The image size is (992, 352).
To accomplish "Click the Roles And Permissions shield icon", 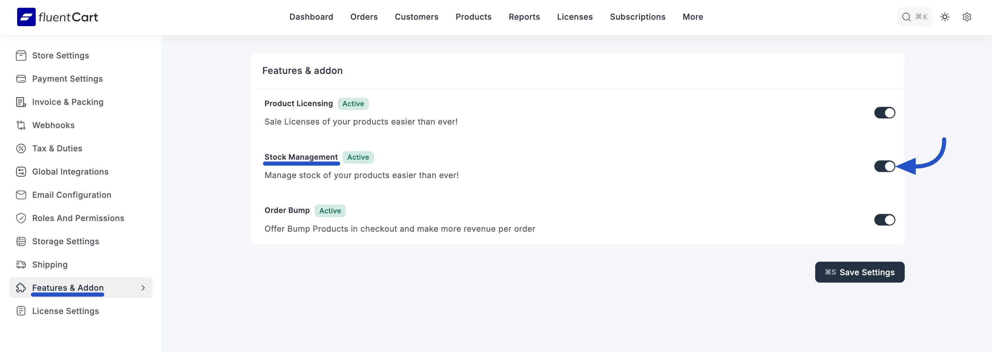I will pyautogui.click(x=21, y=218).
